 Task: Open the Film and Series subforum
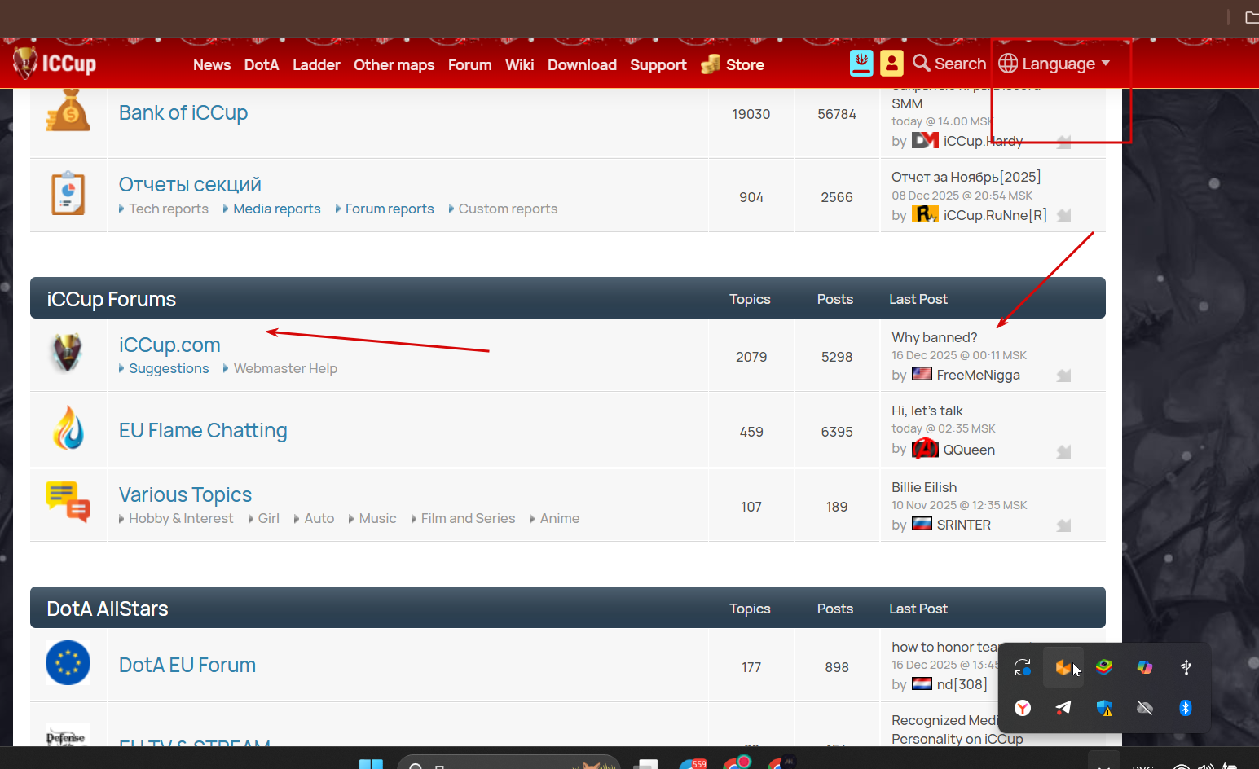[x=468, y=518]
